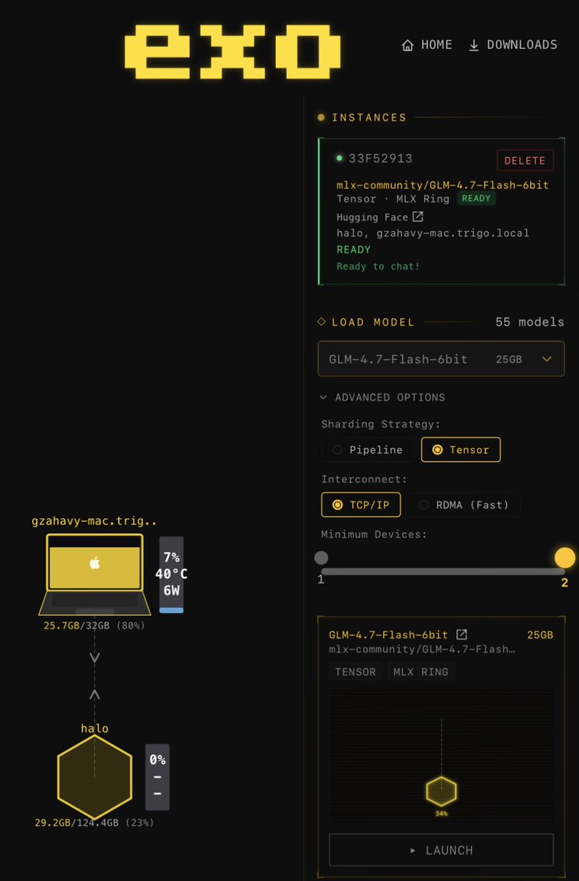Viewport: 579px width, 881px height.
Task: Click the halo hexagon node icon
Action: (x=95, y=777)
